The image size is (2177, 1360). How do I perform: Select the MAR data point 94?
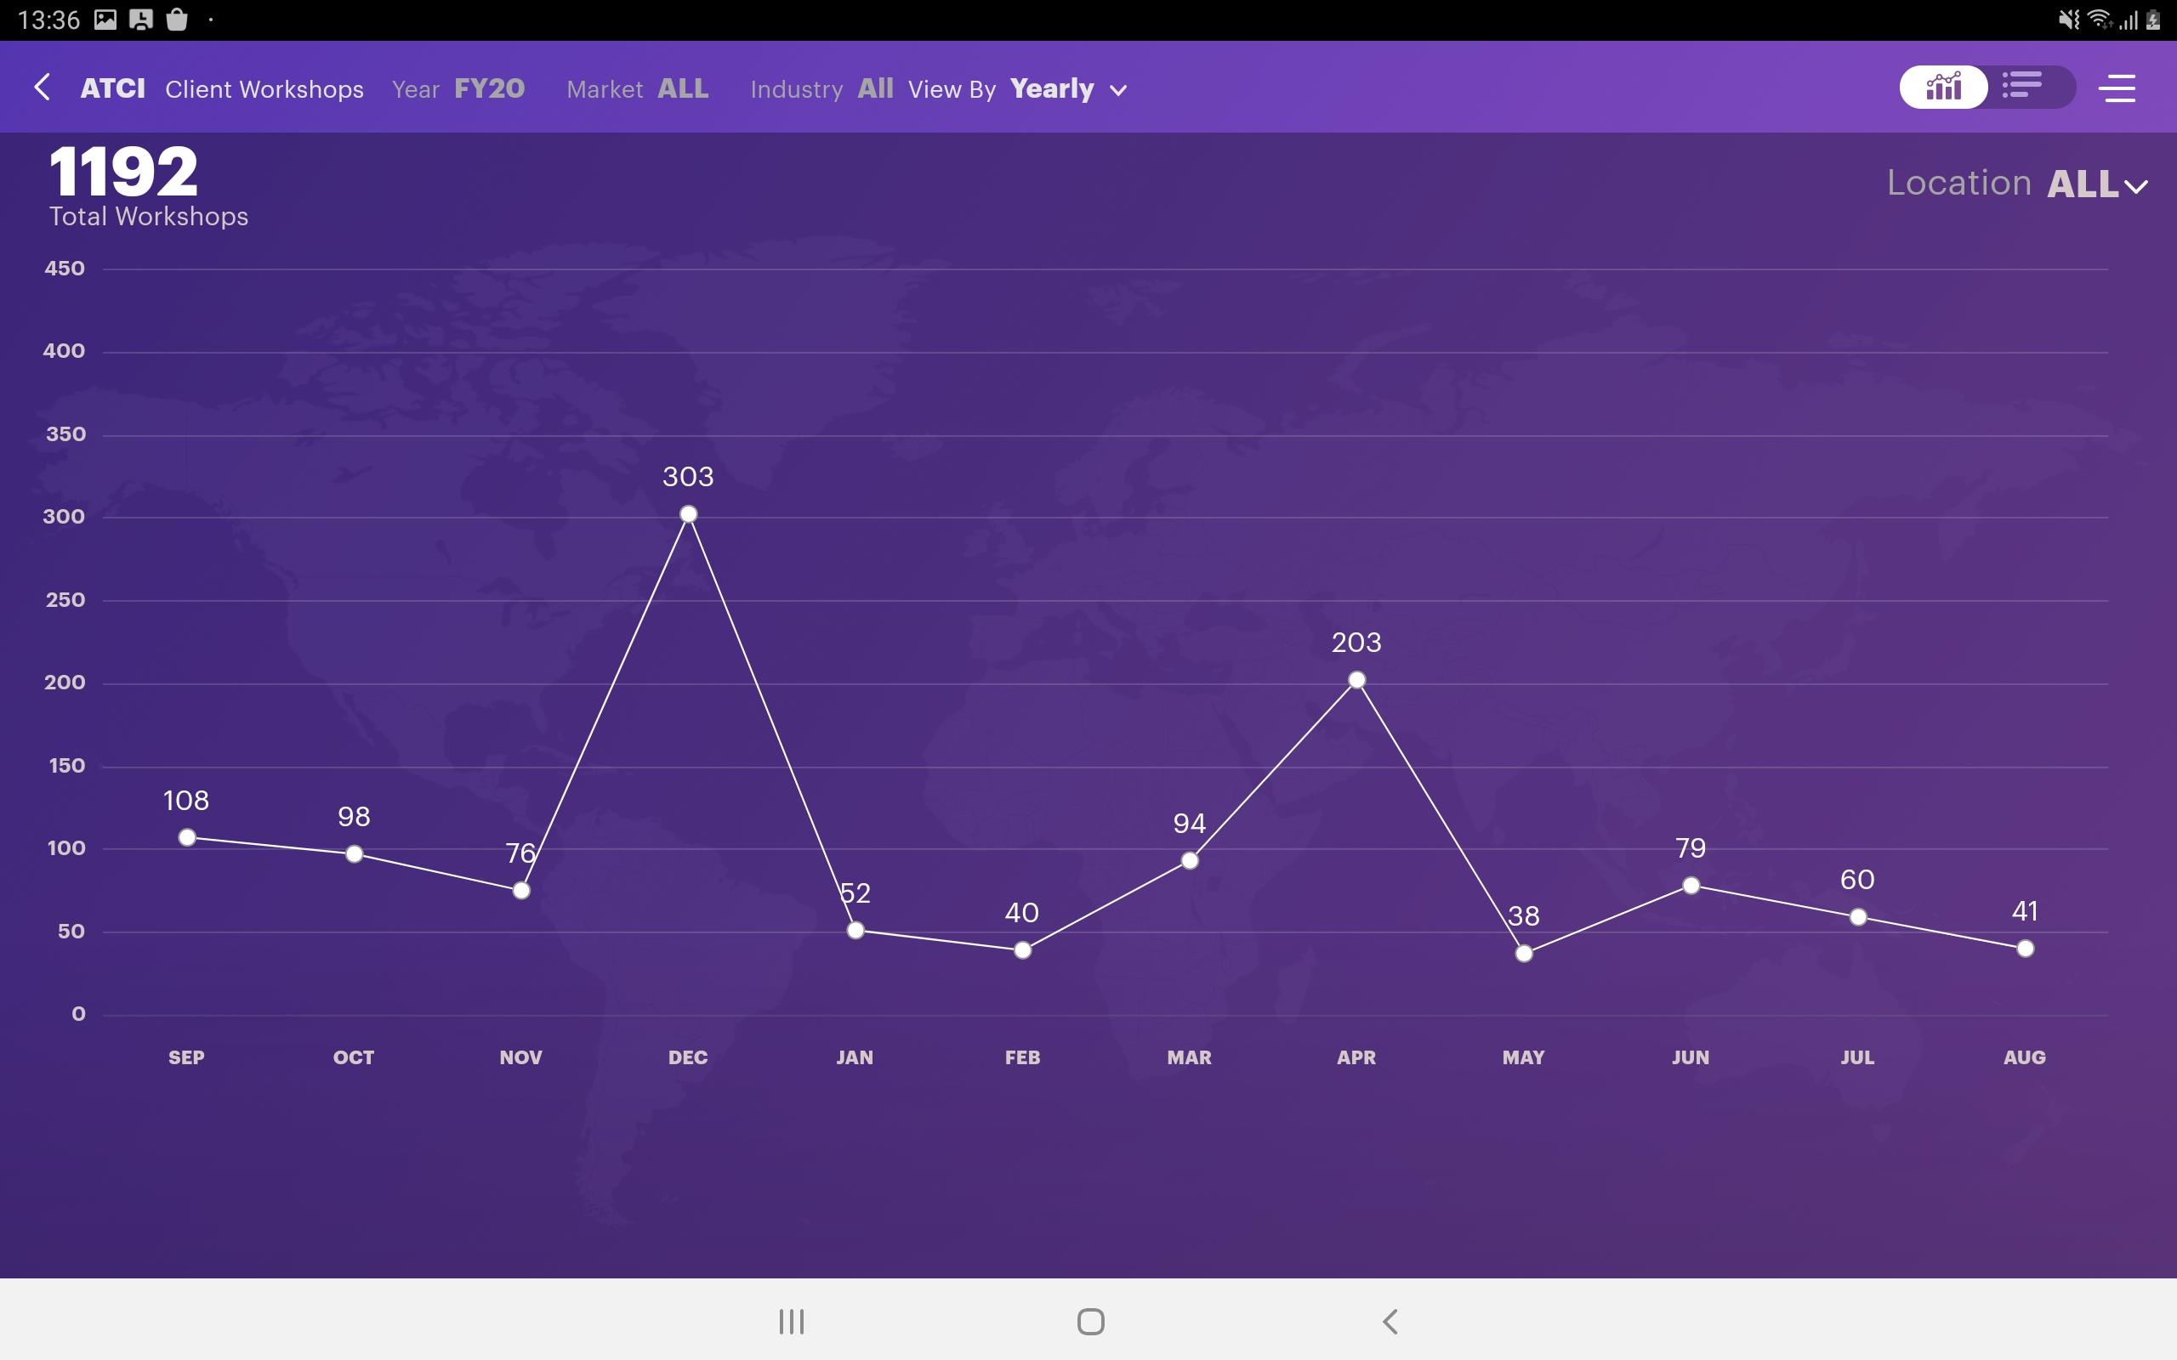click(x=1189, y=861)
